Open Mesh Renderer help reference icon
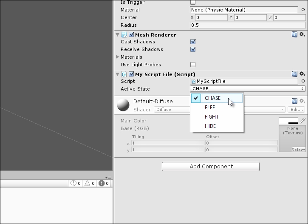Image resolution: width=308 pixels, height=224 pixels. tap(294, 34)
